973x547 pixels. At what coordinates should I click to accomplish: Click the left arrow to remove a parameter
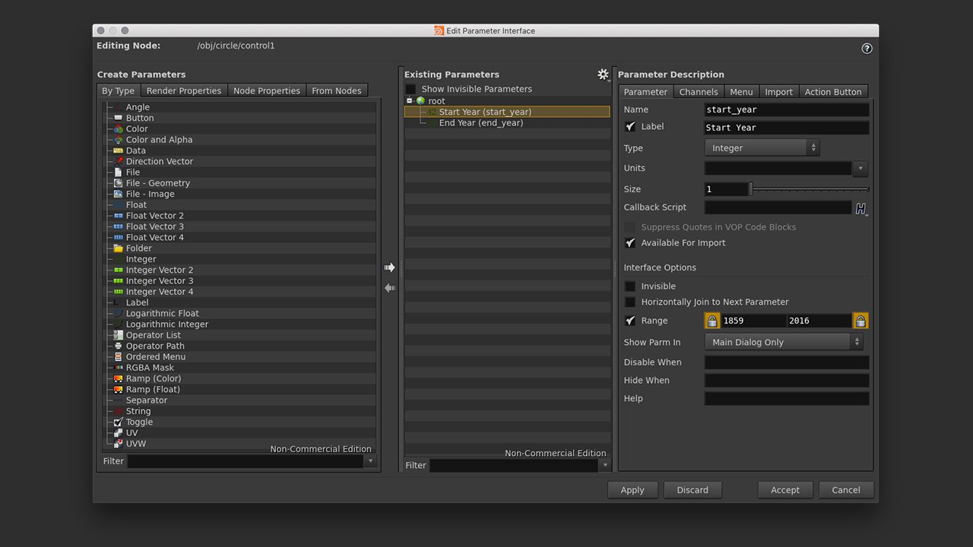click(x=390, y=288)
